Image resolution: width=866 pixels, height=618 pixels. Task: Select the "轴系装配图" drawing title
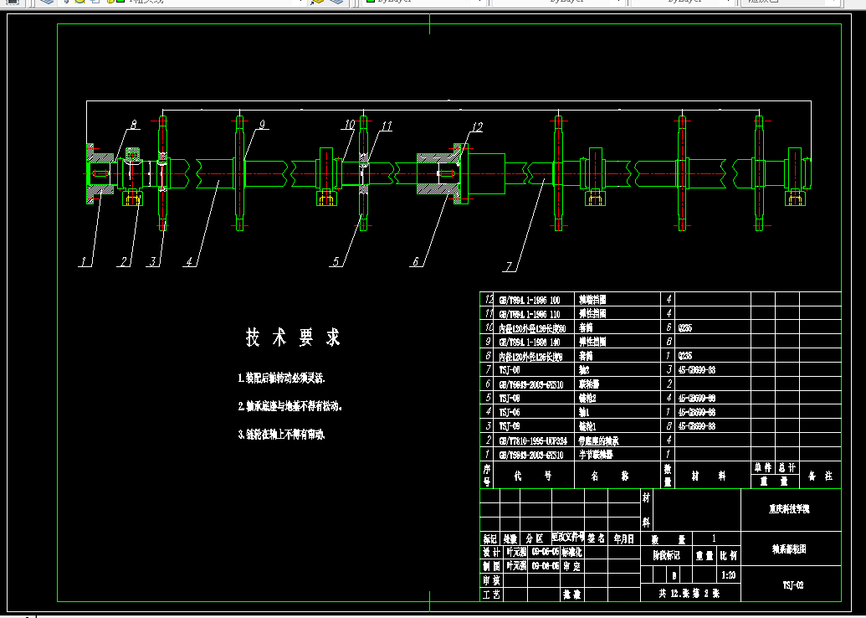click(789, 549)
